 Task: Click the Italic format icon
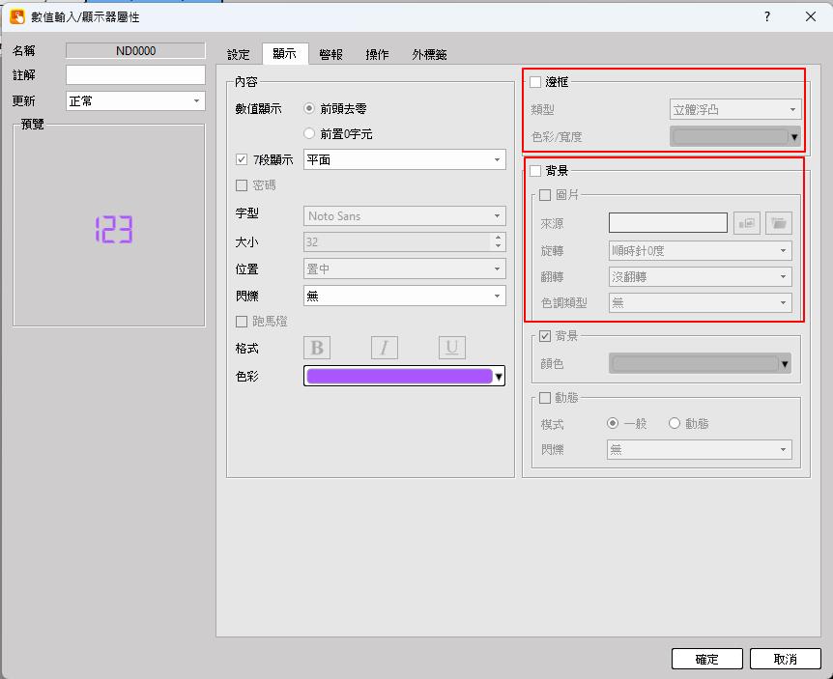384,348
